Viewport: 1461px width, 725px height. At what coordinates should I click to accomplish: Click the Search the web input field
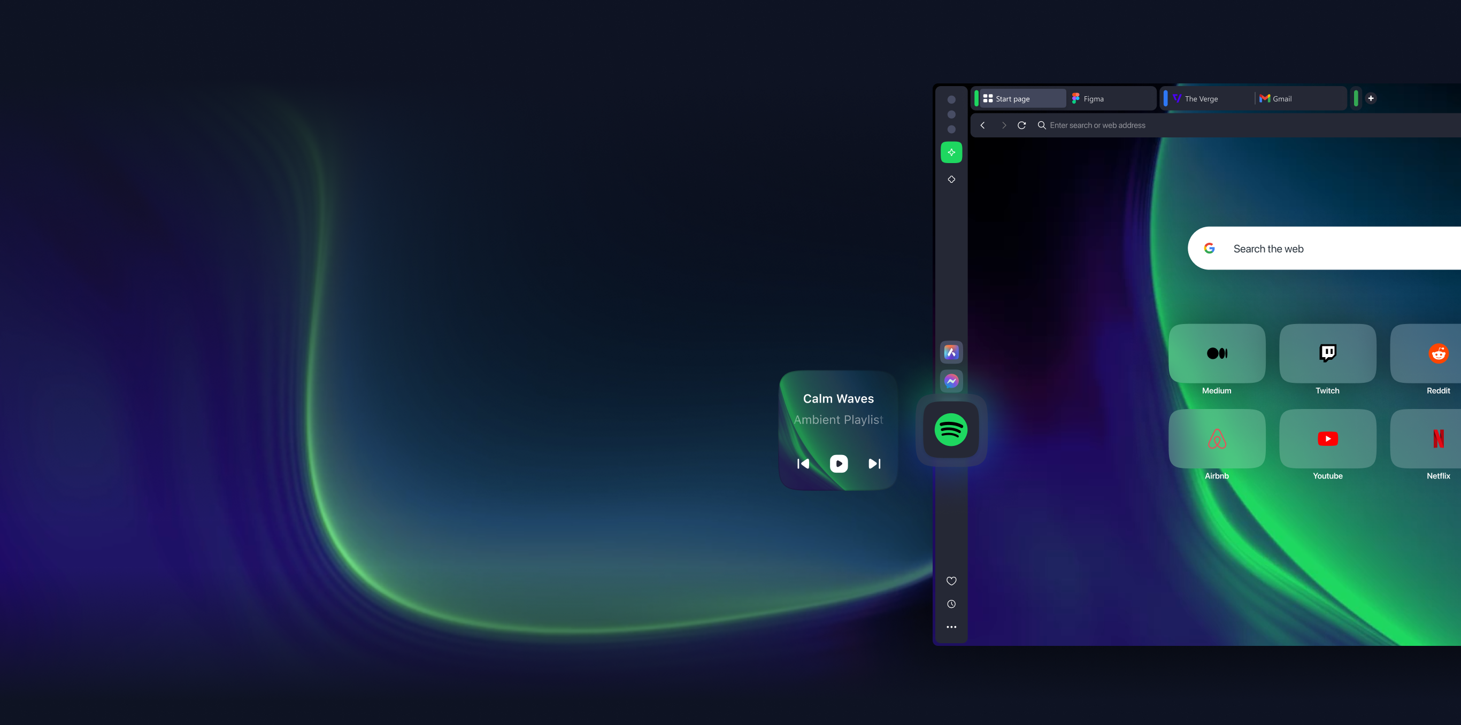pyautogui.click(x=1321, y=248)
